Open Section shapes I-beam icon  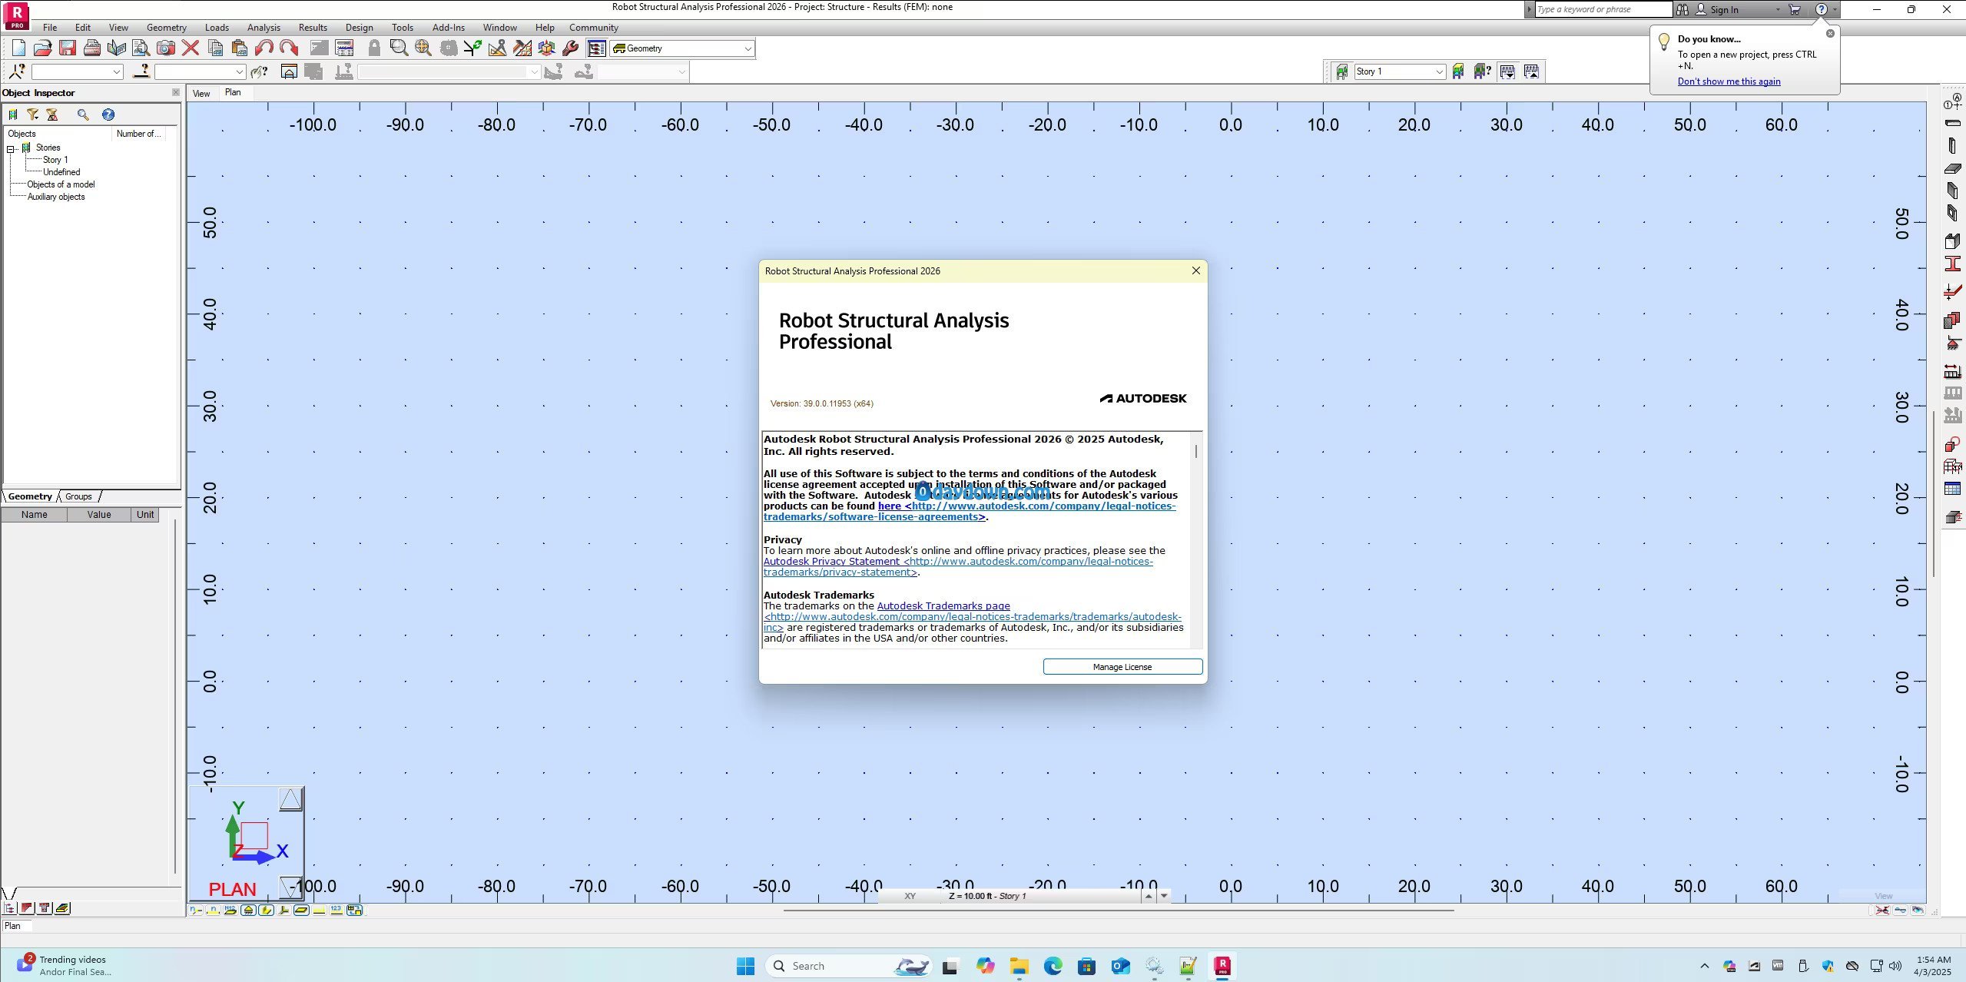(x=1952, y=264)
